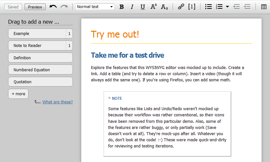Open the document Preview
Viewport: 270px width, 162px height.
click(x=35, y=7)
